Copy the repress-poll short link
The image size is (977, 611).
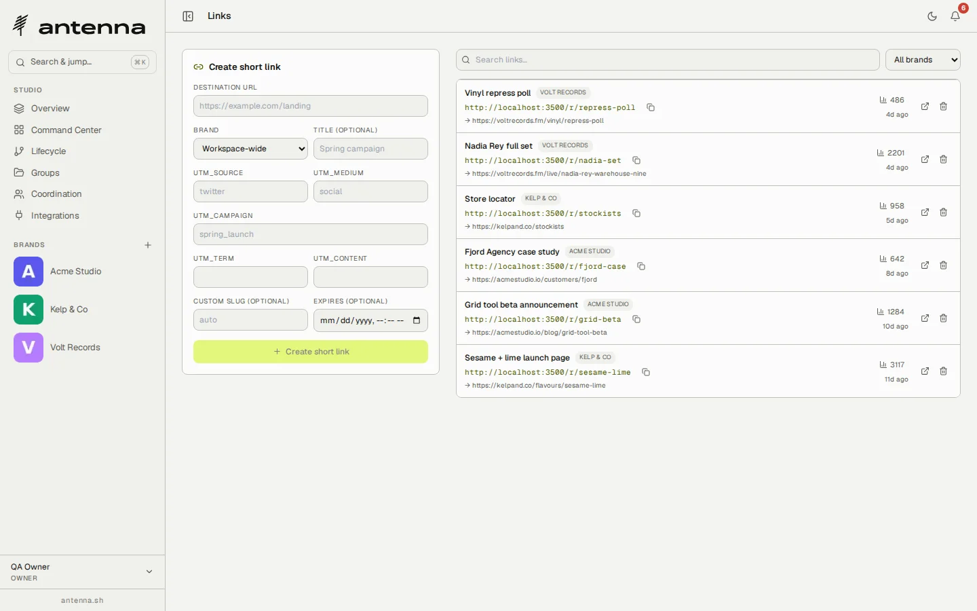coord(651,107)
